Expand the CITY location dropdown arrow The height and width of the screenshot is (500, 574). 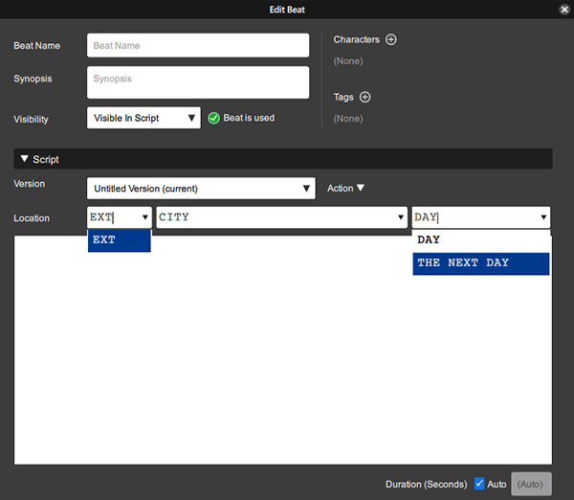click(401, 218)
